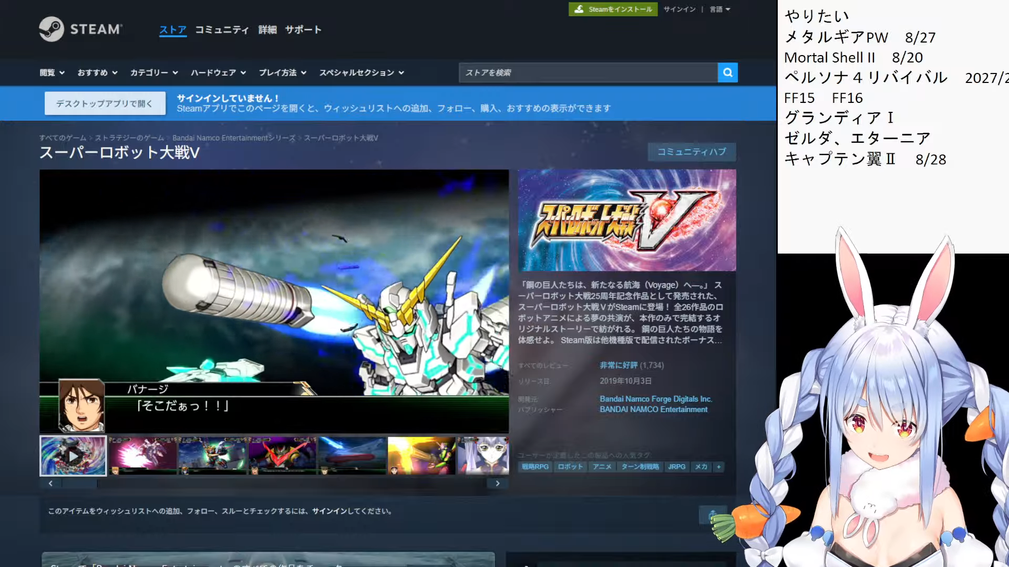Click すべてのゲーム breadcrumb link
The height and width of the screenshot is (567, 1009).
[63, 138]
